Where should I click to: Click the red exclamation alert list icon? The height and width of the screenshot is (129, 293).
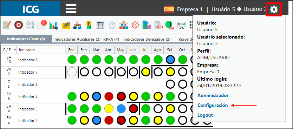click(42, 25)
